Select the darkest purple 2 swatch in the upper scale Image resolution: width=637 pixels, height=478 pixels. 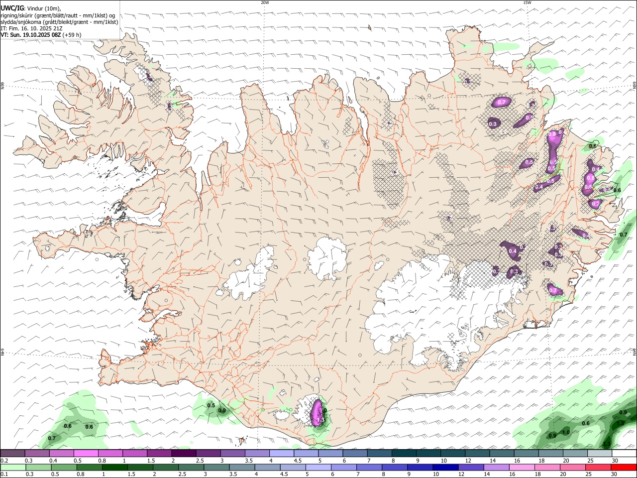pyautogui.click(x=184, y=454)
